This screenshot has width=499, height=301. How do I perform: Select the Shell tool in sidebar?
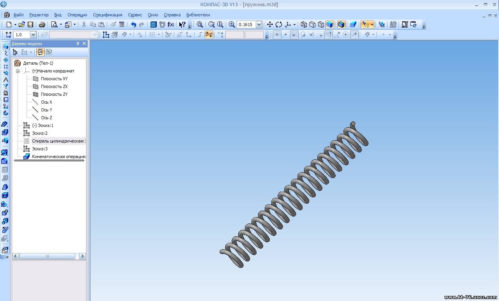tap(5, 195)
